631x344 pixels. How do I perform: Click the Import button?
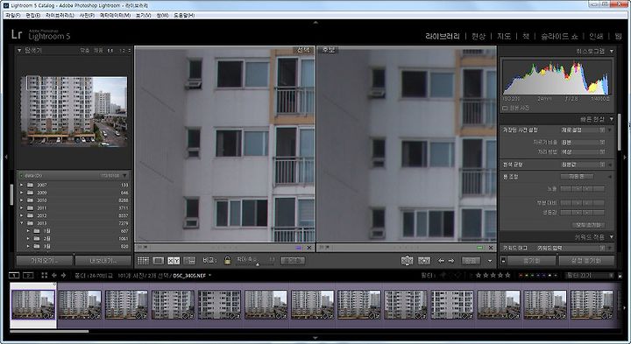pos(45,261)
